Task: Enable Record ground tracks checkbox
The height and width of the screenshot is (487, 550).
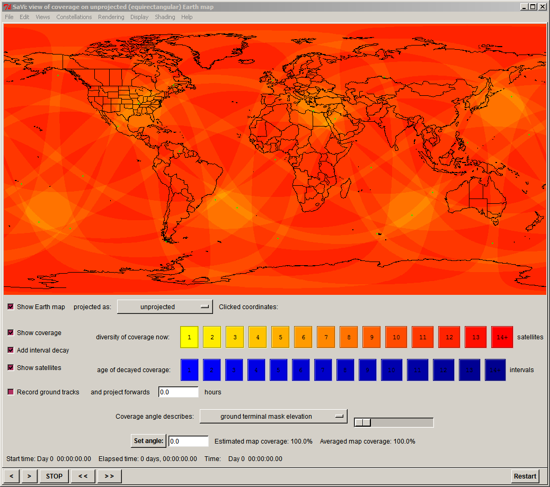Action: [x=11, y=392]
